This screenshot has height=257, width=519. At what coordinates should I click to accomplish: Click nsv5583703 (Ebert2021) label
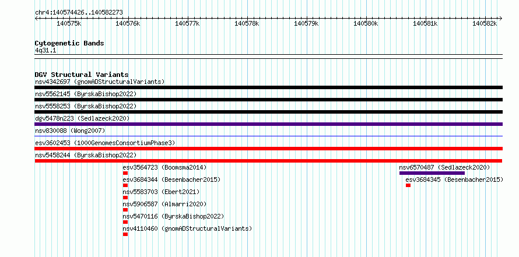tap(161, 192)
